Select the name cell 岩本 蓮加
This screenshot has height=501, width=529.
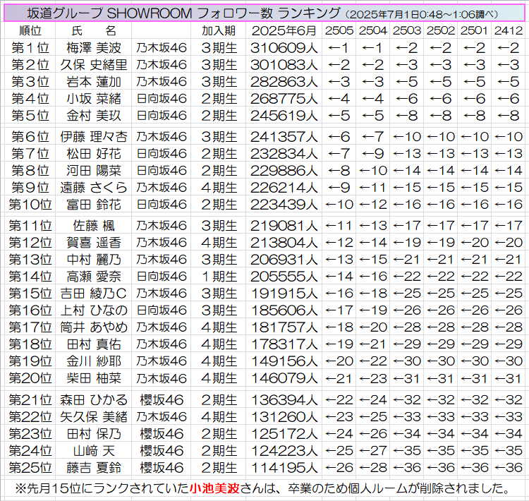pyautogui.click(x=94, y=82)
